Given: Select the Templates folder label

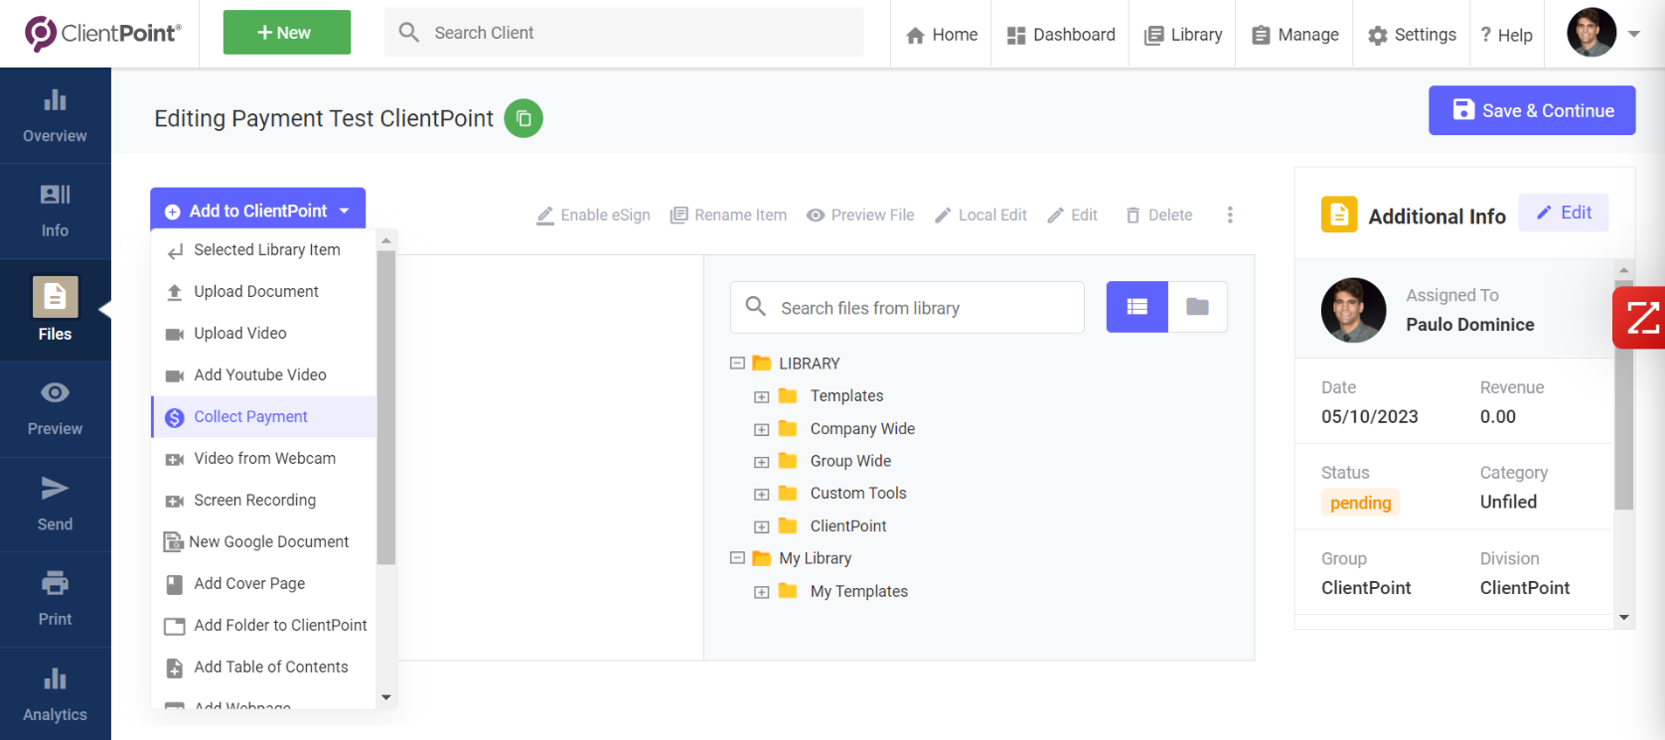Looking at the screenshot, I should 846,396.
